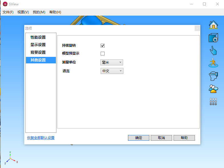The width and height of the screenshot is (224, 168).
Task: Open the 我的(M) menu
Action: [39, 12]
